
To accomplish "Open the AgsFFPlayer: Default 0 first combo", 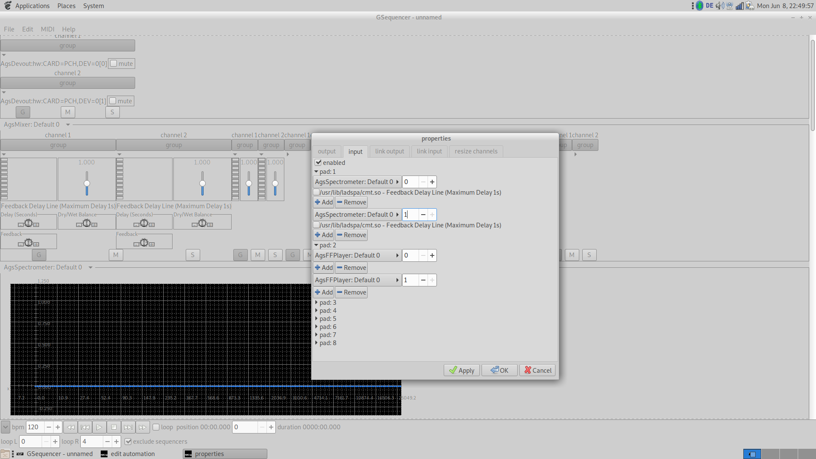I will point(357,255).
